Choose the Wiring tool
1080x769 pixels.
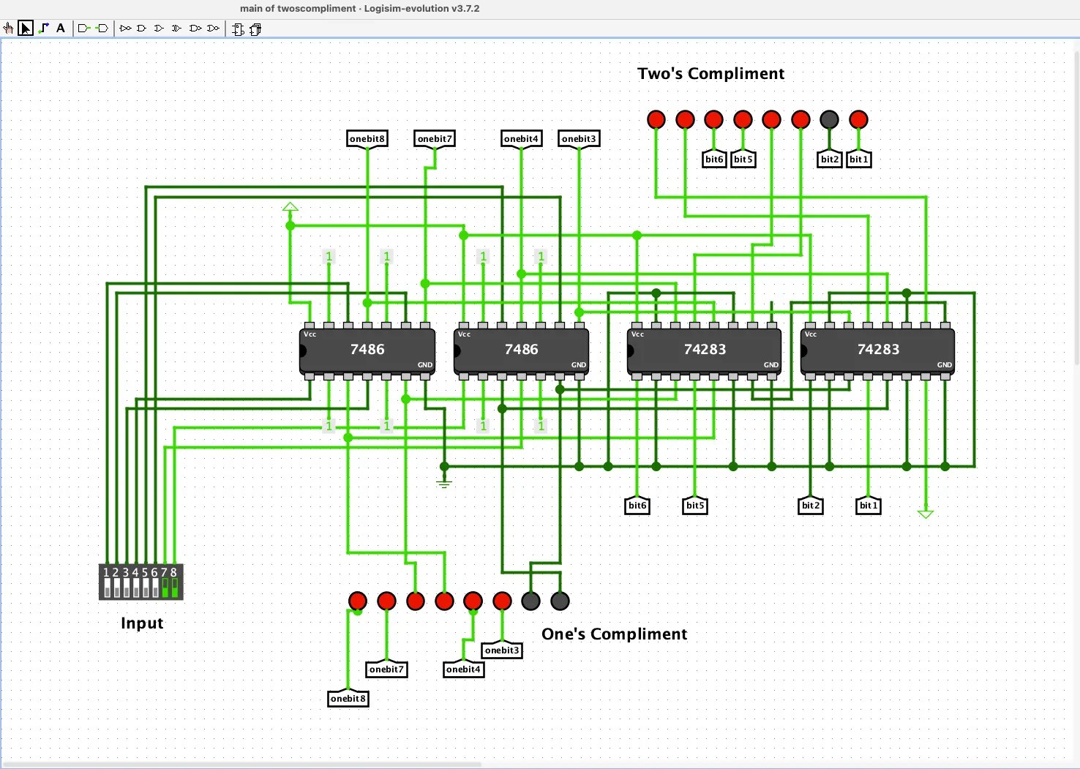[43, 29]
